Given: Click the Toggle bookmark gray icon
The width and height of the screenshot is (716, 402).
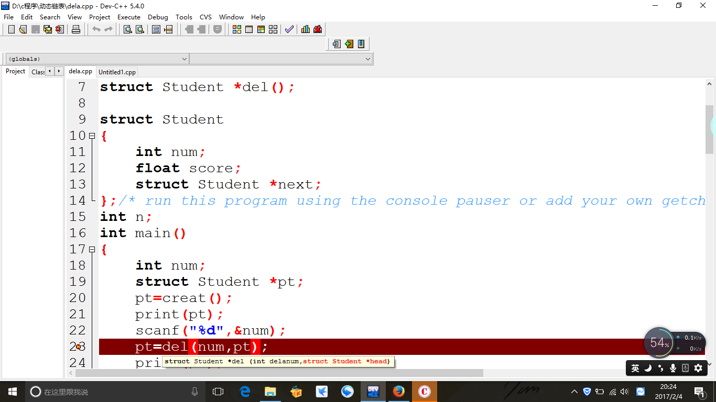Looking at the screenshot, I should coord(189,29).
